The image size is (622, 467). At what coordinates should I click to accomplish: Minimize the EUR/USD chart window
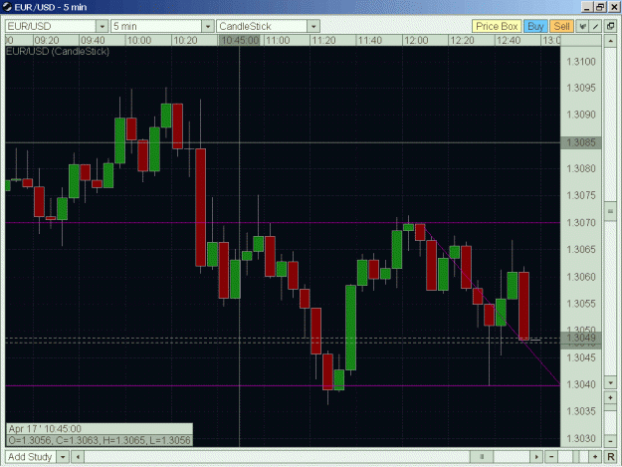(588, 7)
